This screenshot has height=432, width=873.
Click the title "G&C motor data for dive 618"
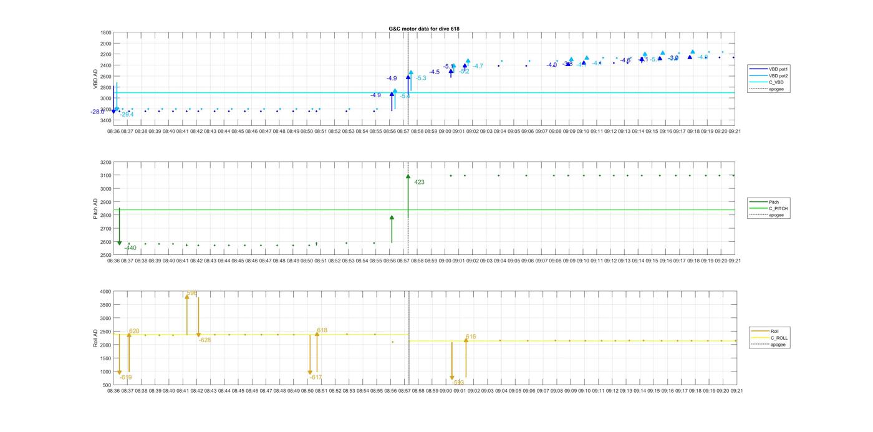424,29
